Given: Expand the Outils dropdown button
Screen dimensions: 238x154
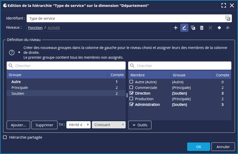Looking at the screenshot, I should click(x=140, y=125).
